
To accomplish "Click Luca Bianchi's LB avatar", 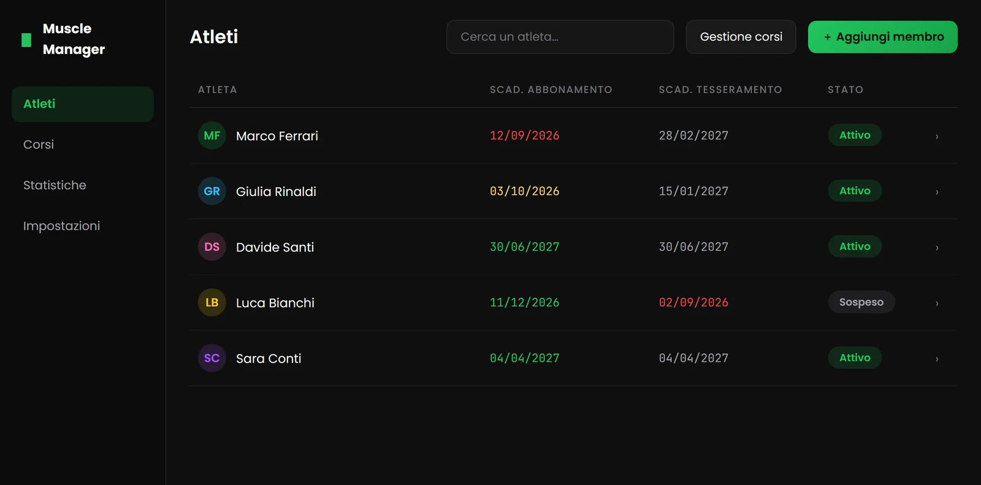I will tap(212, 303).
